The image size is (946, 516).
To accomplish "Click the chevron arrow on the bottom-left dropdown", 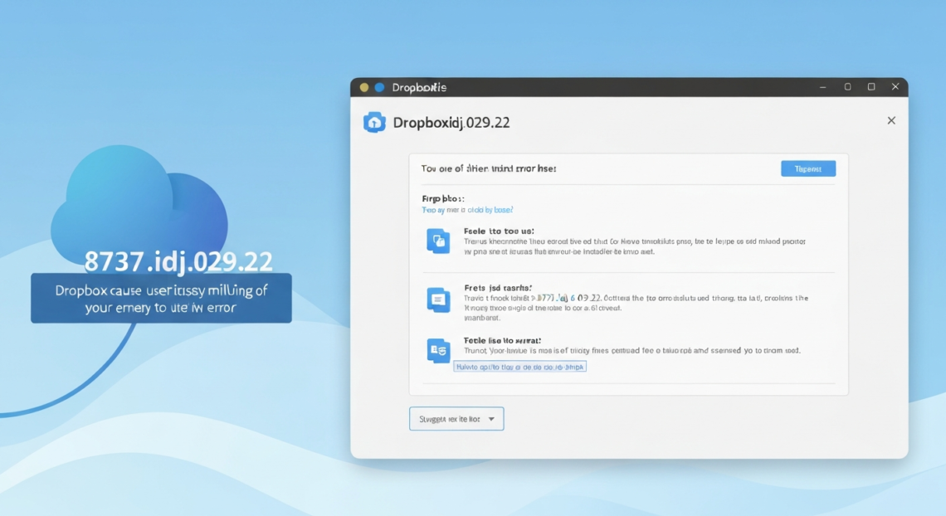I will [x=493, y=418].
